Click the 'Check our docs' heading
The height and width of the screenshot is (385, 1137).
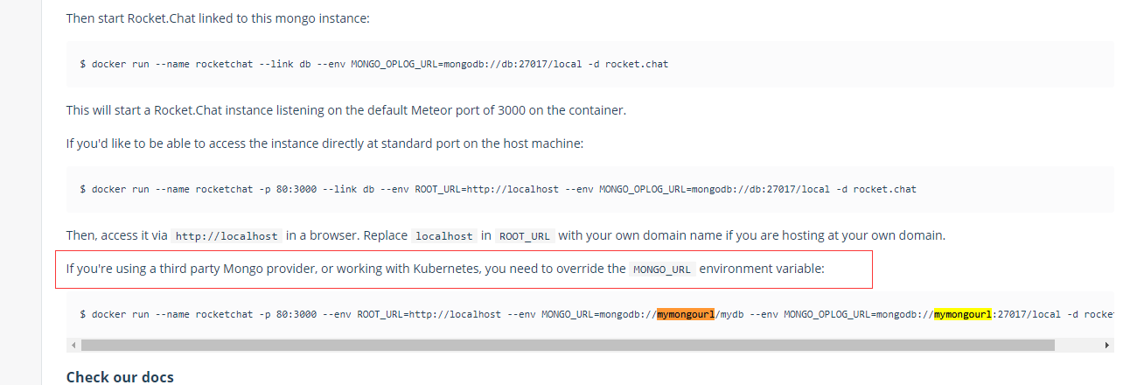(x=120, y=377)
